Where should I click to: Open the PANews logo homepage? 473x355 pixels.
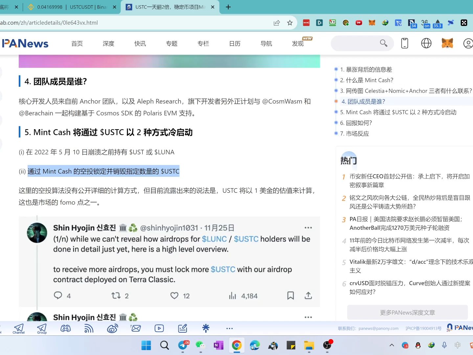point(25,43)
